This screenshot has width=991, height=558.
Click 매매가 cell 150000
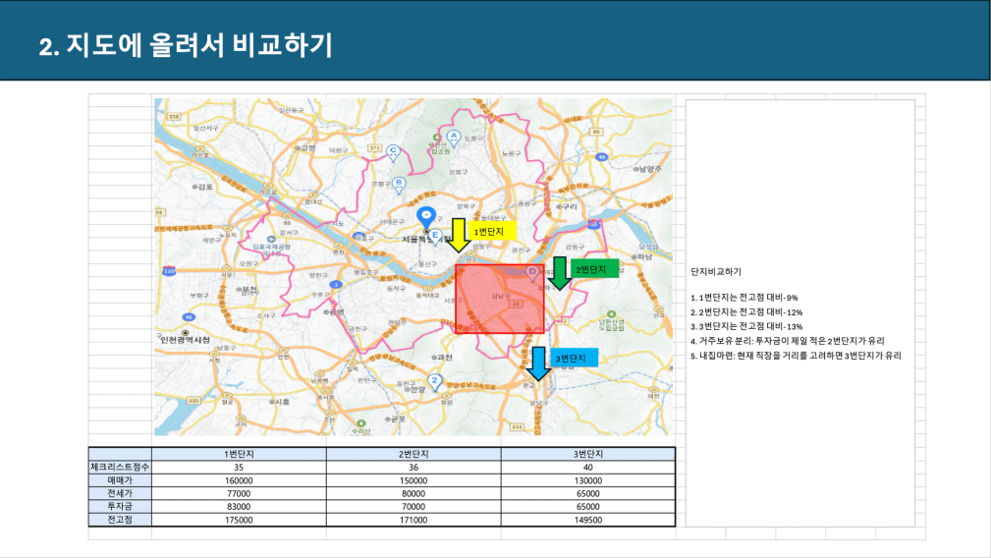pyautogui.click(x=413, y=481)
